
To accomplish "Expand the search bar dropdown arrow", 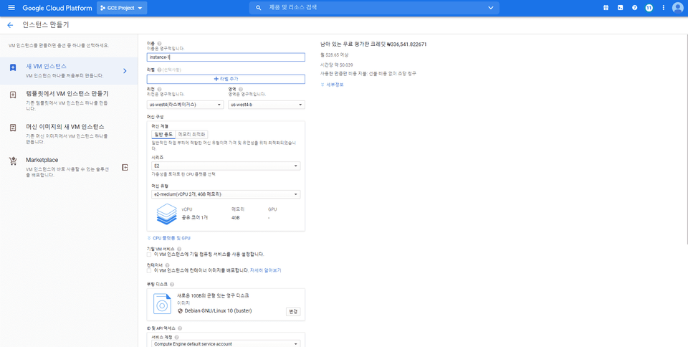I will tap(490, 8).
